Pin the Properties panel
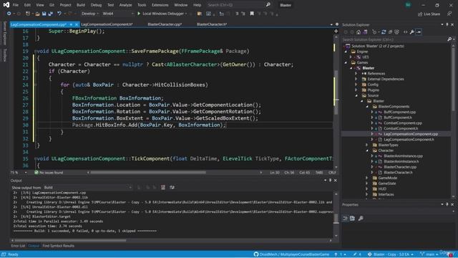This screenshot has height=258, width=458. pos(447,204)
